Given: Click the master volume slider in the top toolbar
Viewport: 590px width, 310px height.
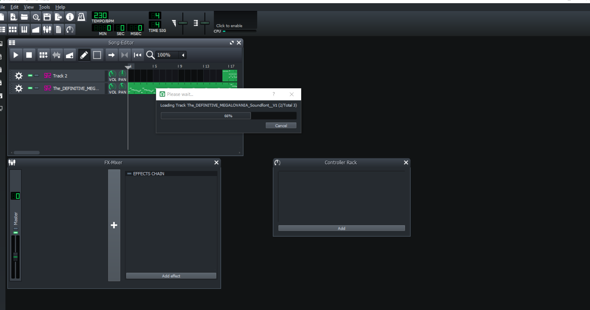Looking at the screenshot, I should [183, 23].
